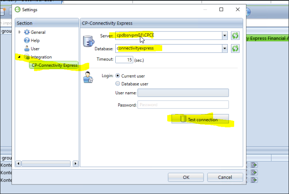Image resolution: width=289 pixels, height=194 pixels.
Task: Click the General gear icon in tree
Action: 27,32
